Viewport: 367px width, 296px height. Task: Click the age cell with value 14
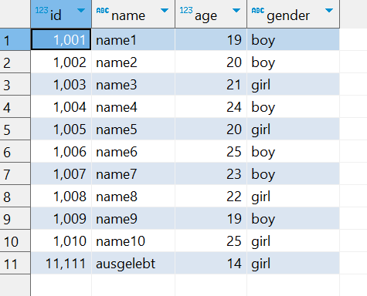click(211, 264)
